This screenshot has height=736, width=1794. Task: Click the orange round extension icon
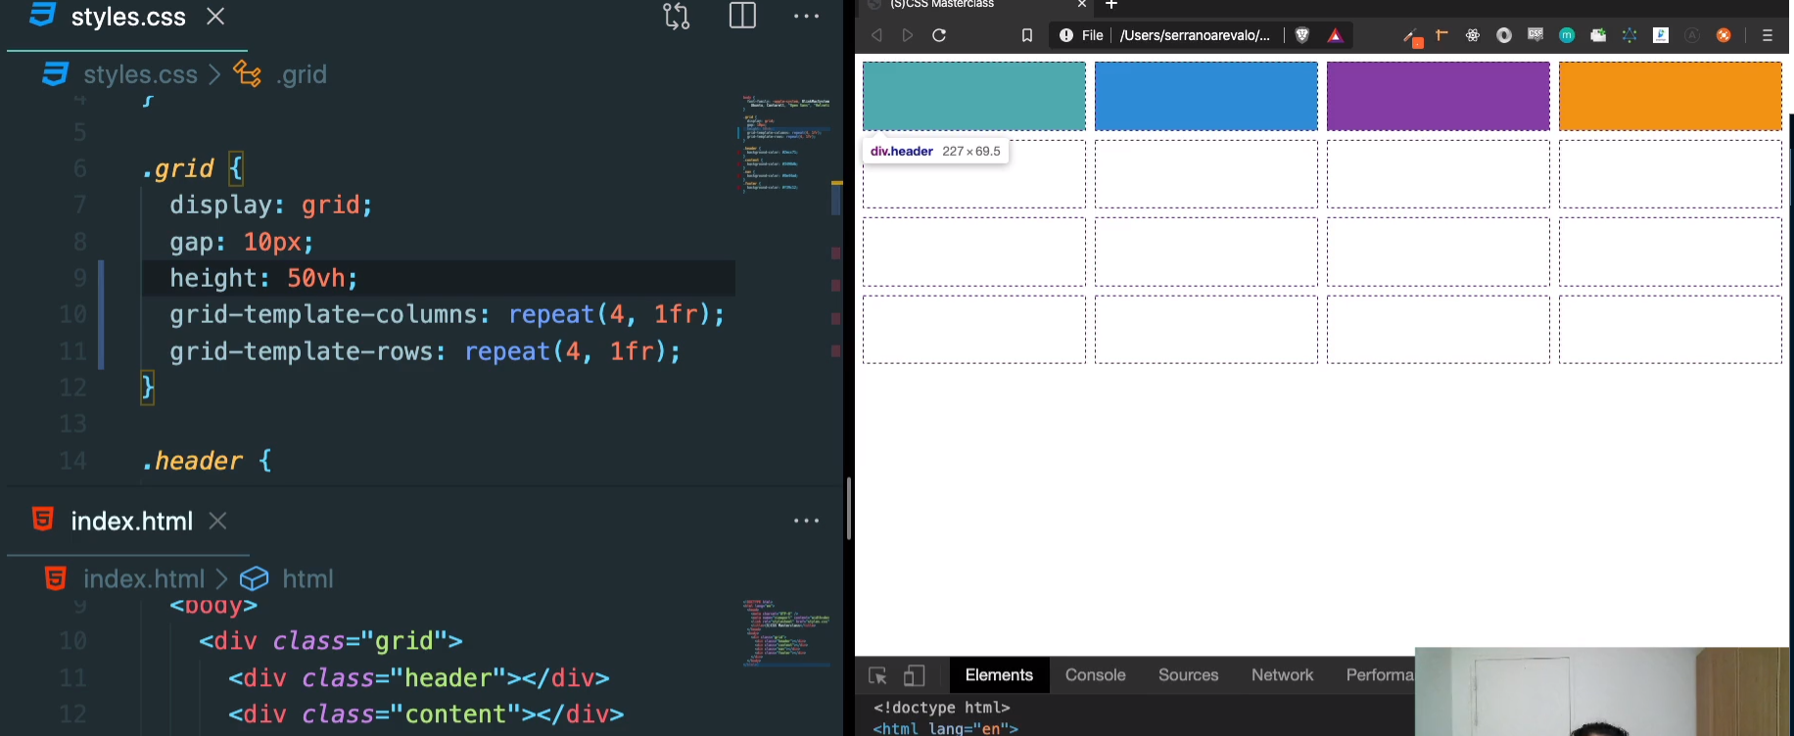point(1723,35)
